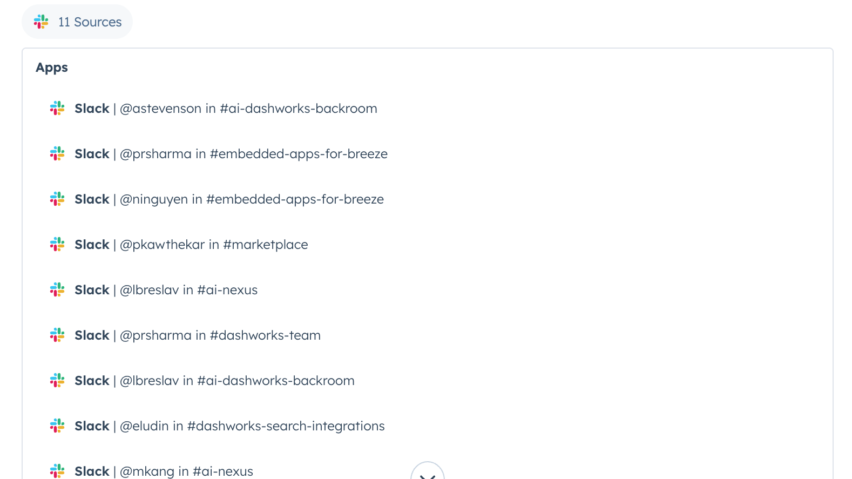Open @astevenson's message in #ai-dashworks-backroom
The width and height of the screenshot is (852, 479).
(x=248, y=109)
